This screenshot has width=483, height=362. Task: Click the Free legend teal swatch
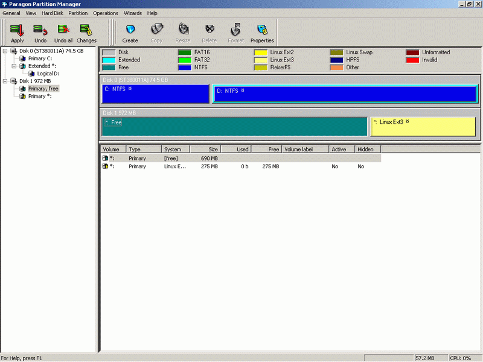click(109, 68)
